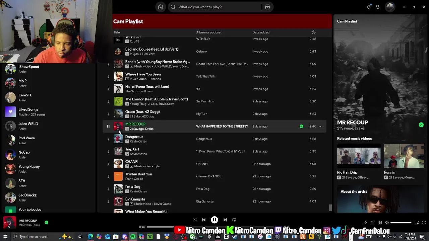429x241 pixels.
Task: Open Microsoft Edge on the taskbar
Action: point(90,237)
